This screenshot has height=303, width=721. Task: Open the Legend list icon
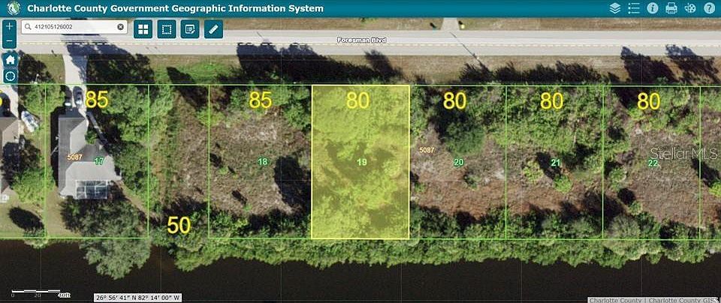point(634,8)
